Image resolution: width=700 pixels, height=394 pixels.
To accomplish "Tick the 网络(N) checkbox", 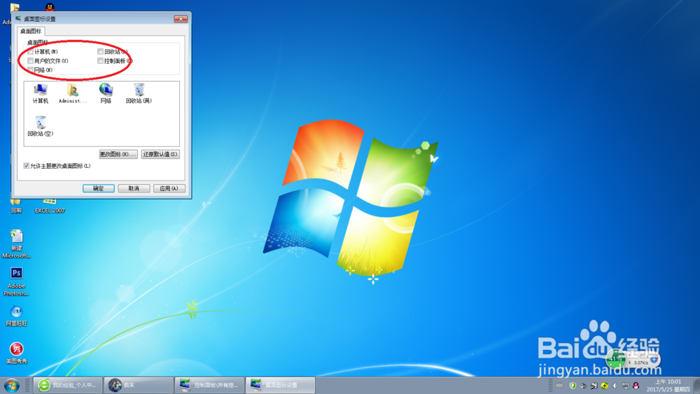I will point(30,70).
